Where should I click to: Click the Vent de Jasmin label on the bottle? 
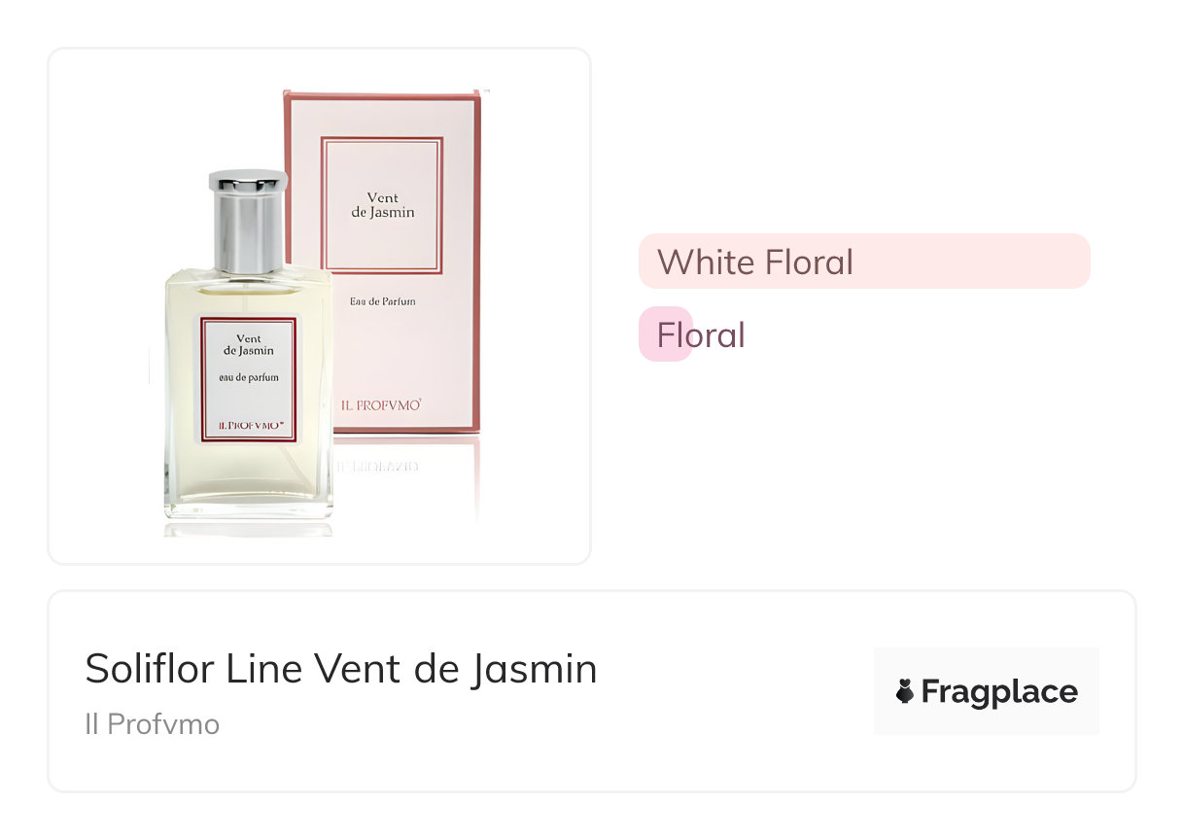(x=249, y=344)
